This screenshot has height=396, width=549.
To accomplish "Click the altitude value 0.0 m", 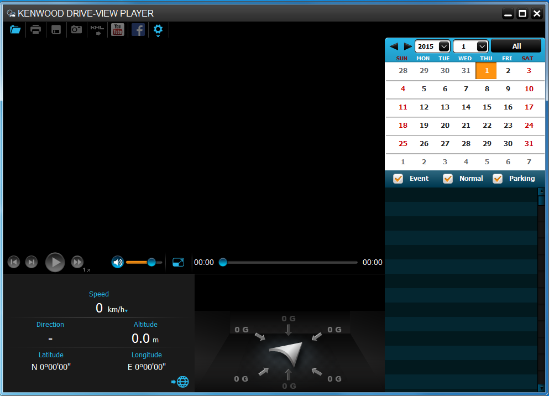I will point(145,338).
